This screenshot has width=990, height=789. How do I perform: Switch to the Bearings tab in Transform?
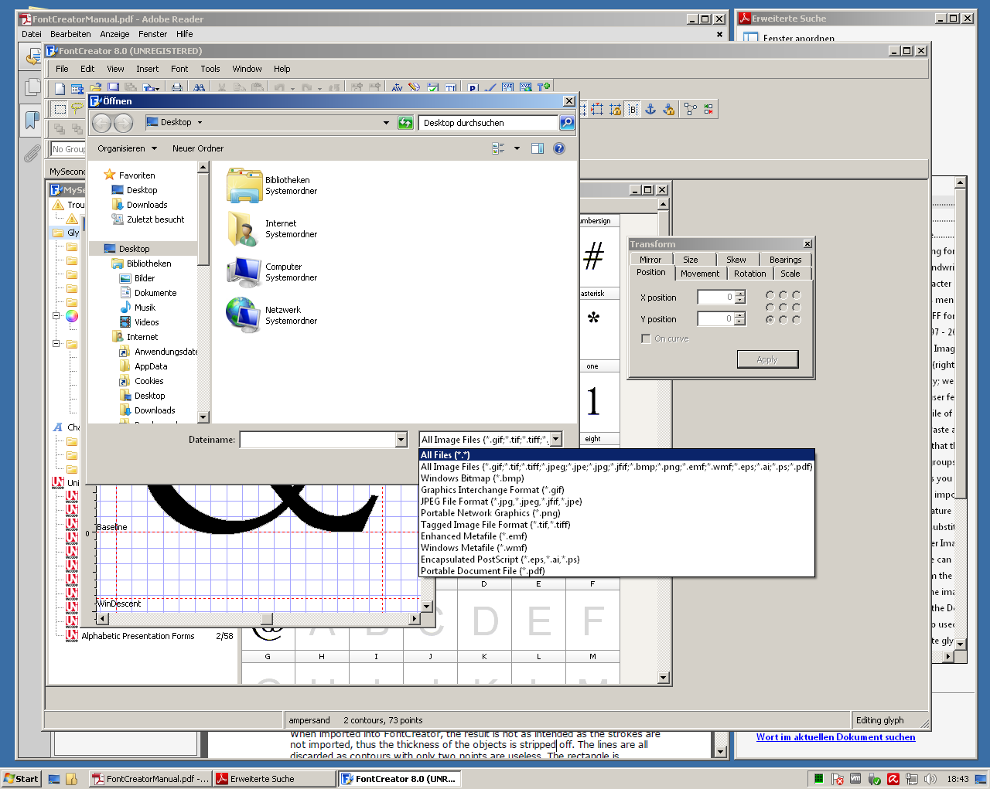(x=785, y=260)
